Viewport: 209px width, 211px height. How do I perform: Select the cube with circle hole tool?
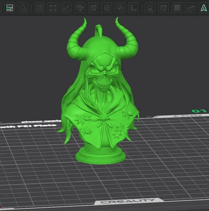[x=93, y=8]
